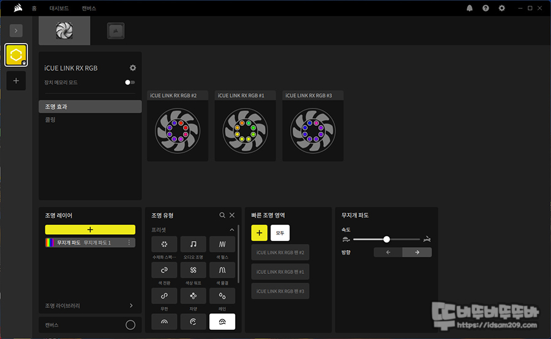The height and width of the screenshot is (339, 551).
Task: Select the 색 펄스 lighting preset
Action: 222,244
